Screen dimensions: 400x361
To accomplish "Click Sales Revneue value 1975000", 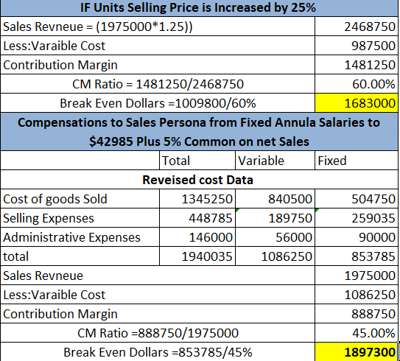I will (357, 276).
